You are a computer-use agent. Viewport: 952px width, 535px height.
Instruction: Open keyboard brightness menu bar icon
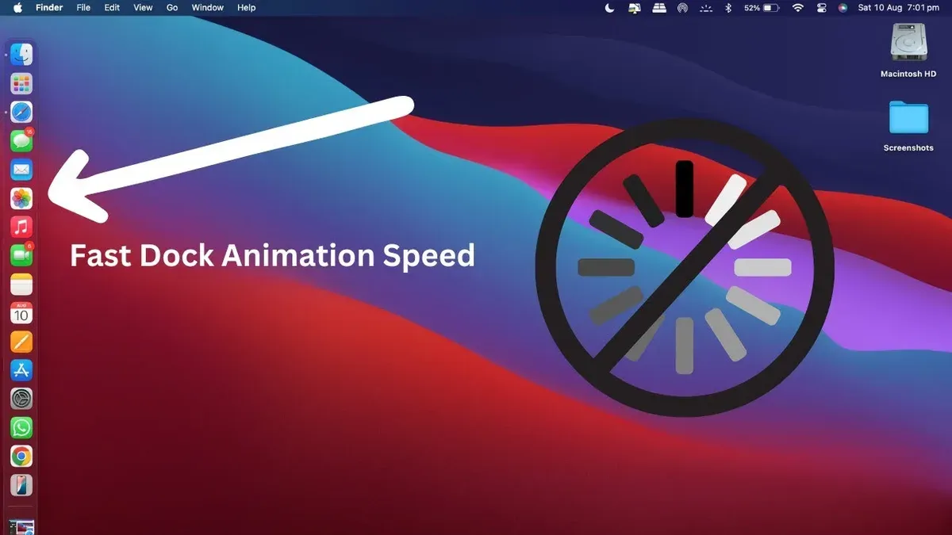pos(706,7)
